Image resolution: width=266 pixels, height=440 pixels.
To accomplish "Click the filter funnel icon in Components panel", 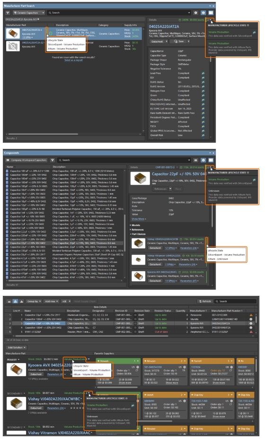I will (52, 160).
